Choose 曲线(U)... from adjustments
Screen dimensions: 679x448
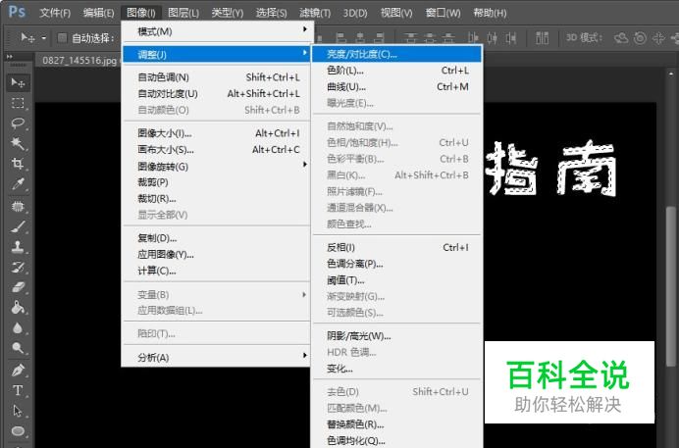pyautogui.click(x=396, y=86)
